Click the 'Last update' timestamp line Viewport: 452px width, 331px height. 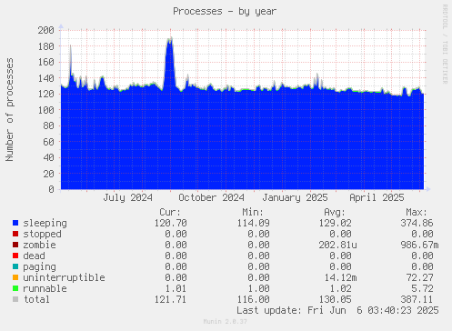coord(337,310)
